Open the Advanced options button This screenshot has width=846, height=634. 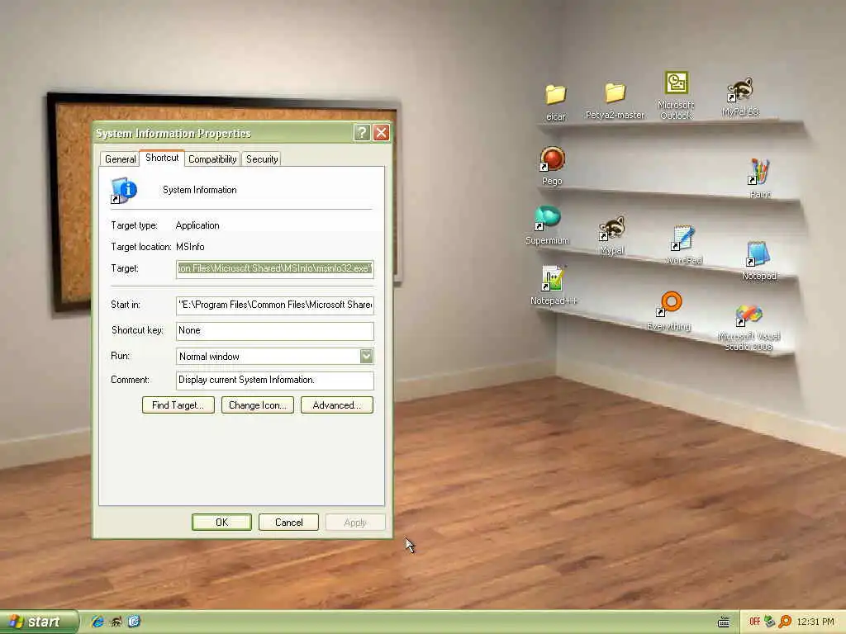coord(337,405)
